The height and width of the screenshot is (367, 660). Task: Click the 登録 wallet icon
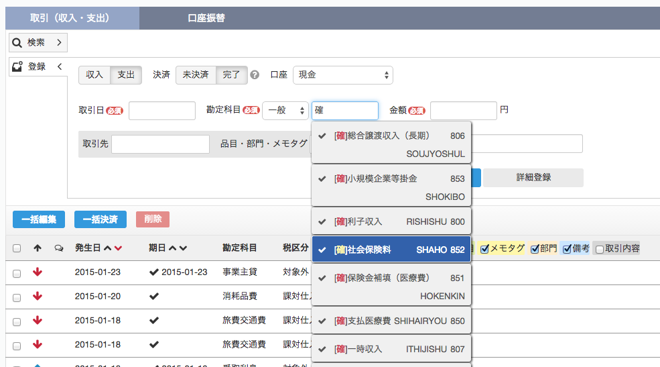click(x=17, y=66)
